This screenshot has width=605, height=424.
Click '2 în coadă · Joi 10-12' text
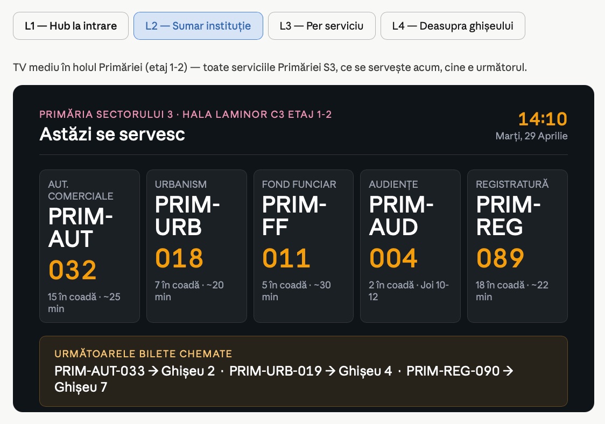coord(409,291)
